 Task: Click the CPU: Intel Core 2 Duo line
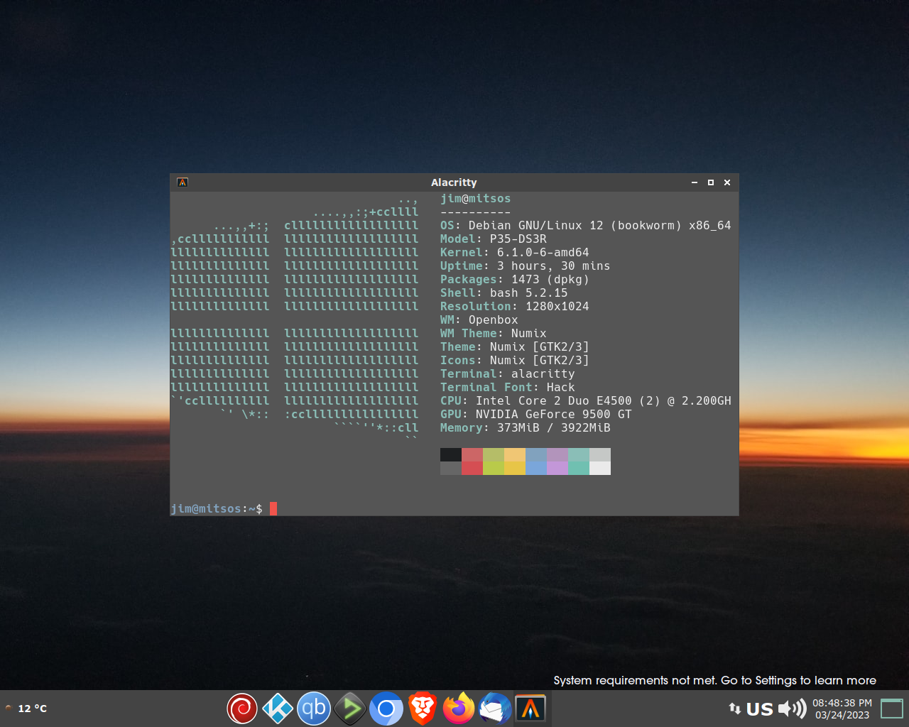tap(586, 401)
